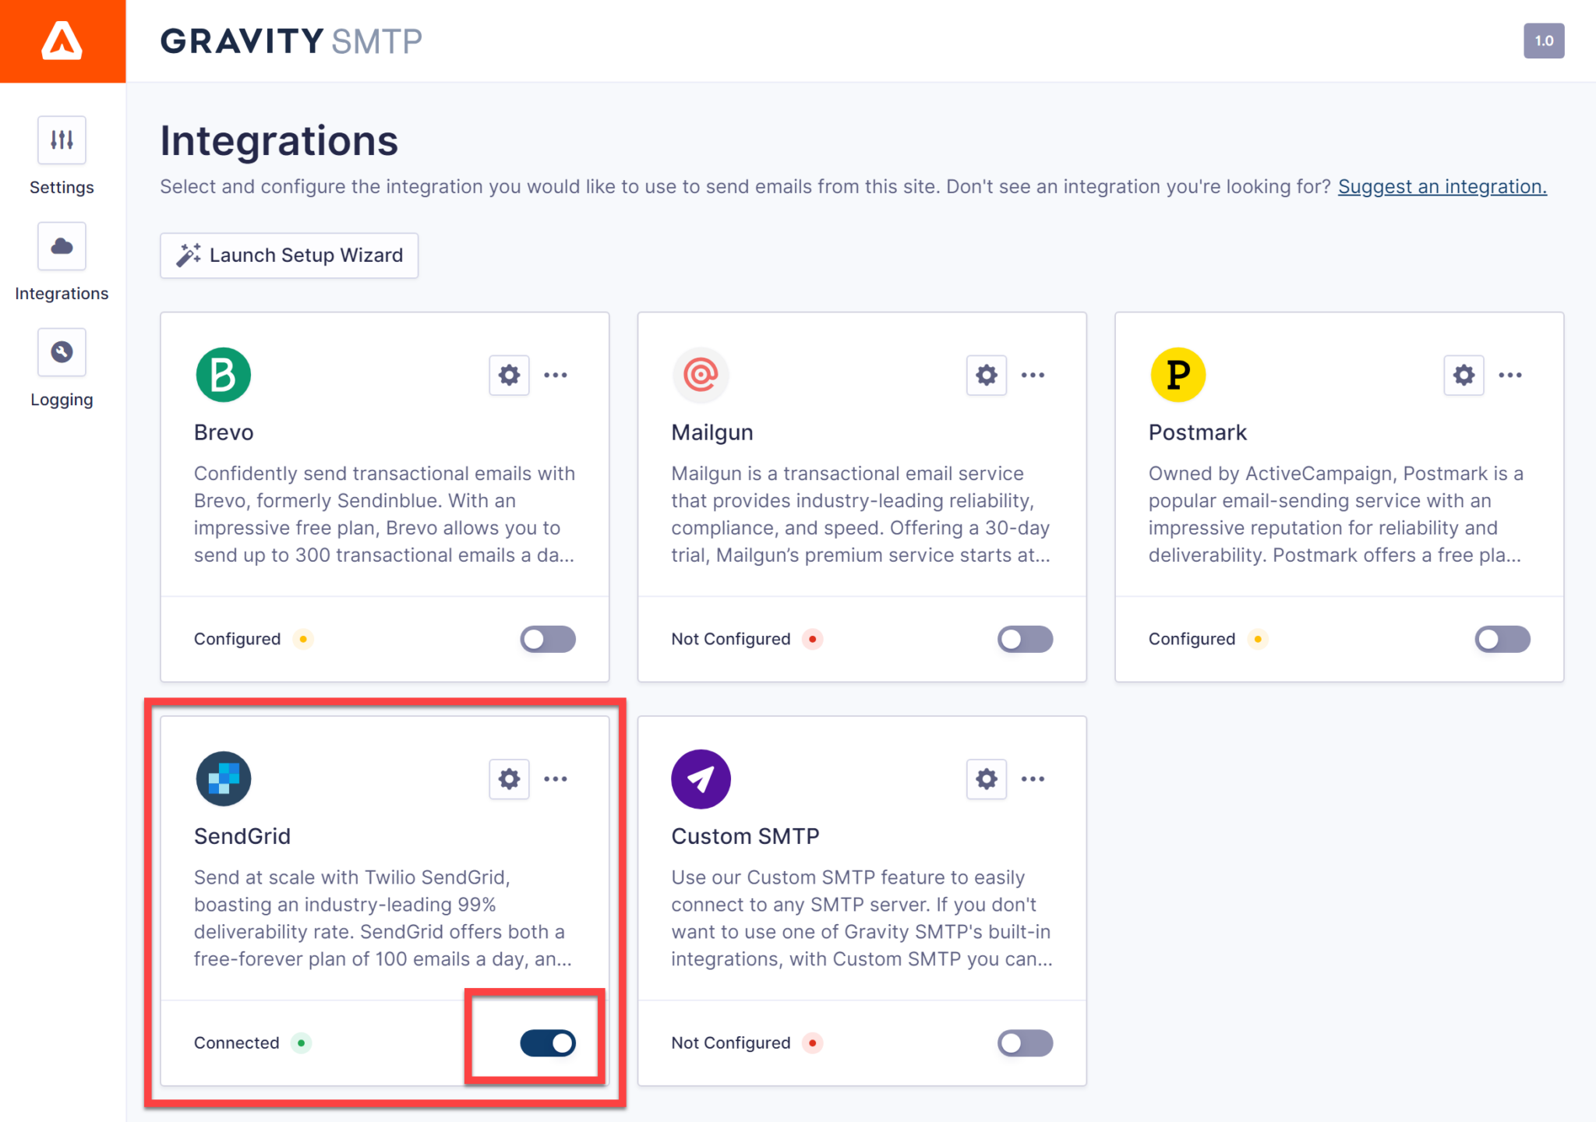
Task: Enable the Mailgun integration toggle
Action: click(x=1025, y=639)
